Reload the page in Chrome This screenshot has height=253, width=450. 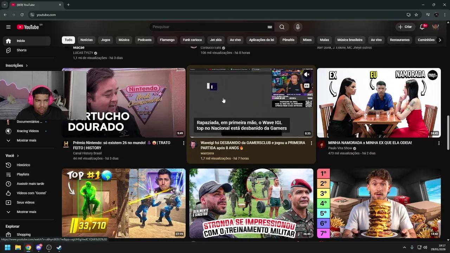22,15
